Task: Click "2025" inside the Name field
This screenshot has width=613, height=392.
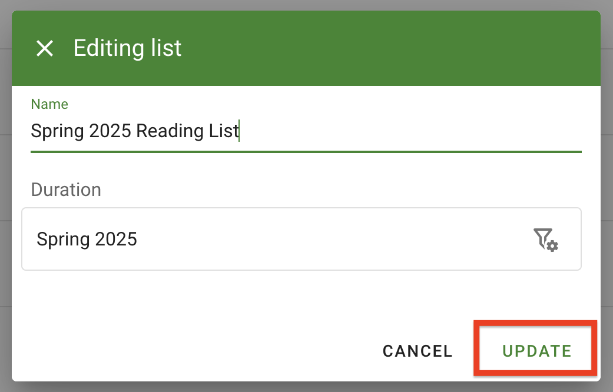Action: click(x=110, y=131)
